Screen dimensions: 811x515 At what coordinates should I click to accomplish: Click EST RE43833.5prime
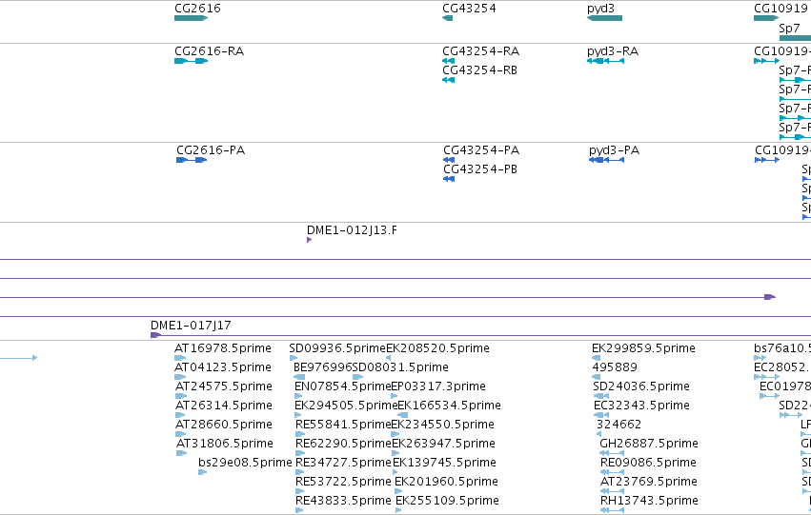[x=343, y=501]
